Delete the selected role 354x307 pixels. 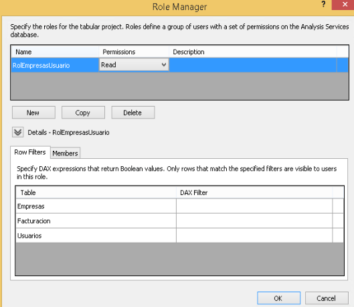[x=133, y=113]
